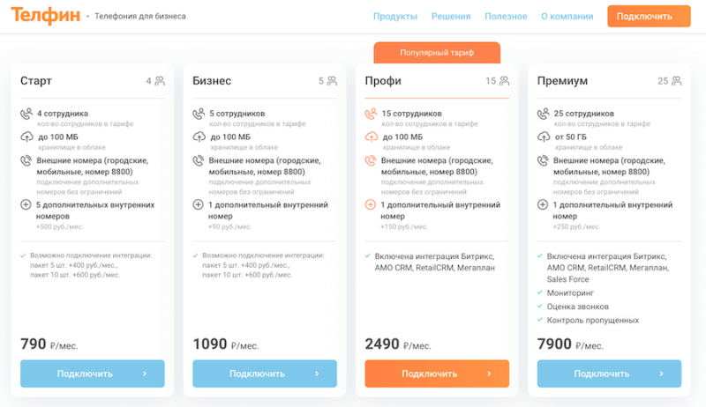Click the Телфин logo
This screenshot has width=706, height=407.
(x=45, y=16)
